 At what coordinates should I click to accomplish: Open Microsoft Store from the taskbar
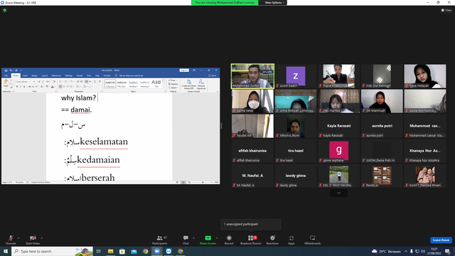point(122,251)
